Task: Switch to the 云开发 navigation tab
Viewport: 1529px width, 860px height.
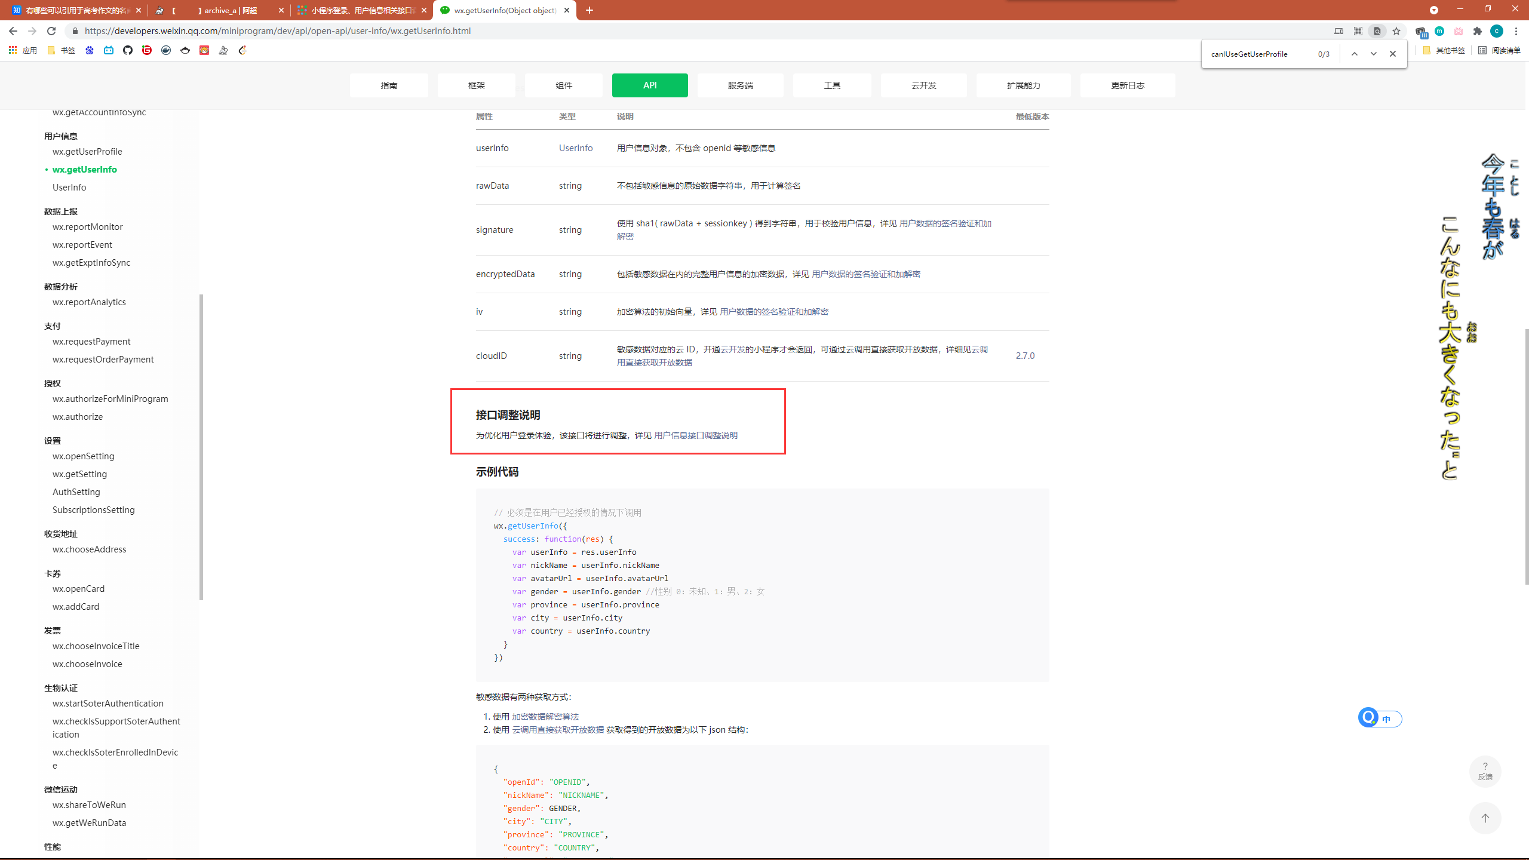Action: 923,85
